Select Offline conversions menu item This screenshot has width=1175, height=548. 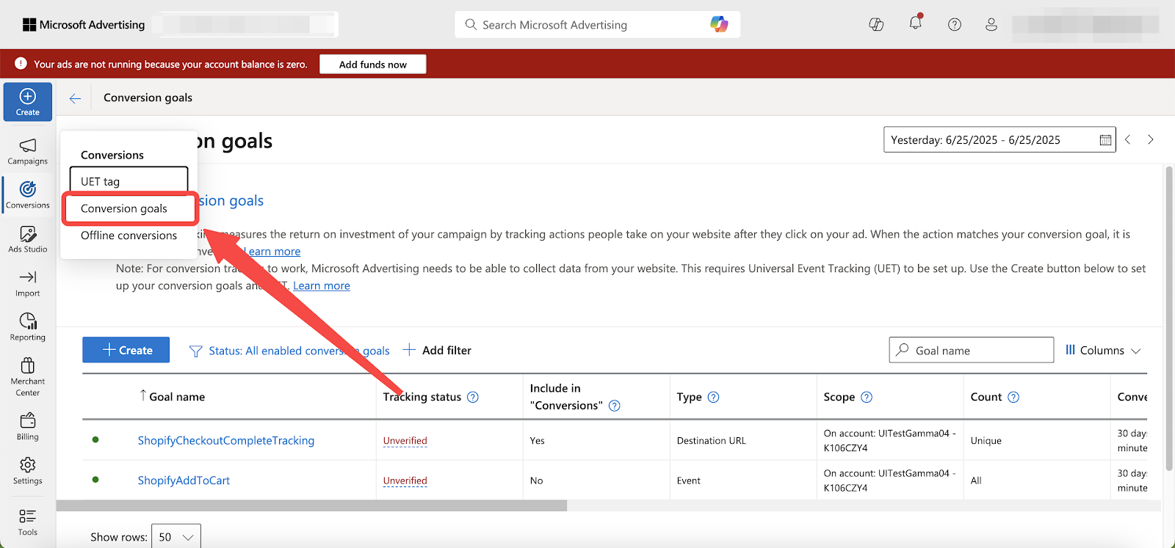[129, 235]
